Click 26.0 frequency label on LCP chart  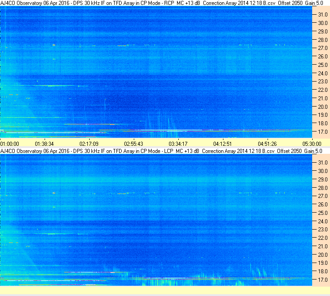tap(323, 205)
